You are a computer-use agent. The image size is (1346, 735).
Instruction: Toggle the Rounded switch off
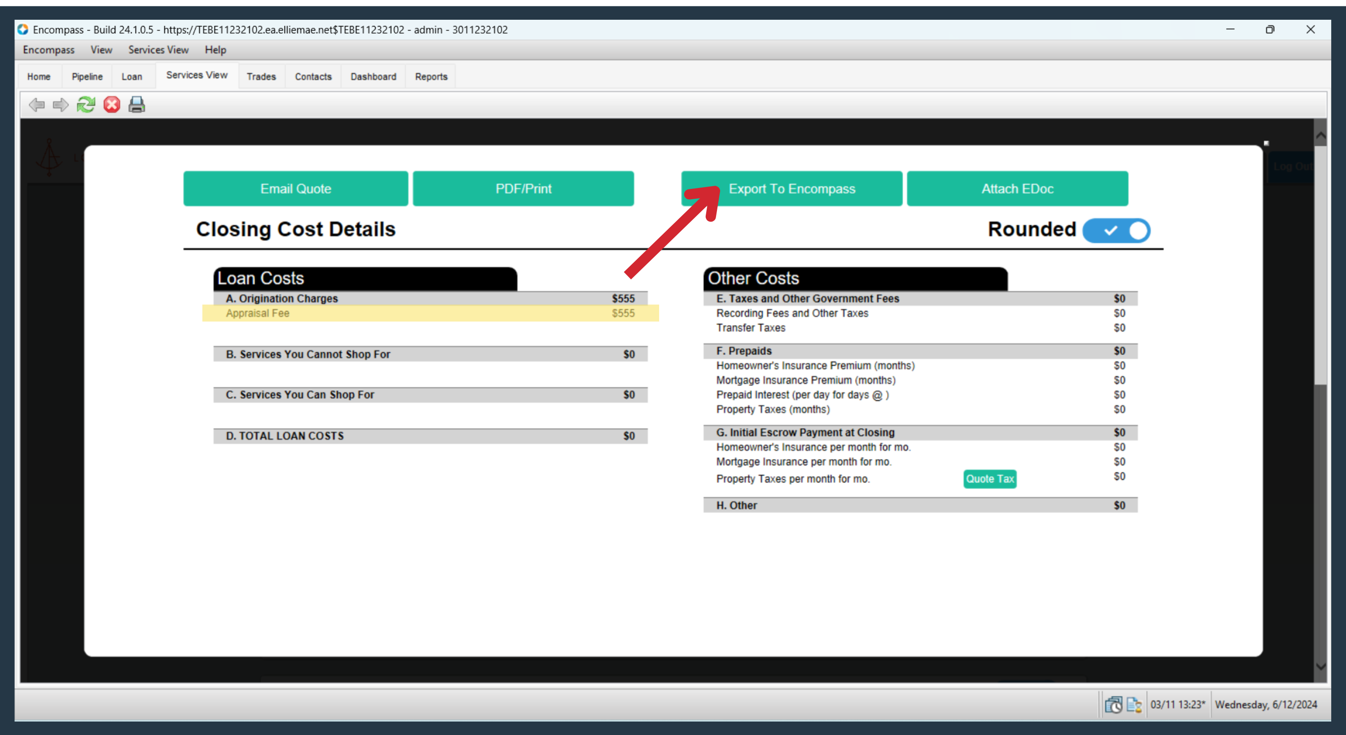click(1117, 231)
